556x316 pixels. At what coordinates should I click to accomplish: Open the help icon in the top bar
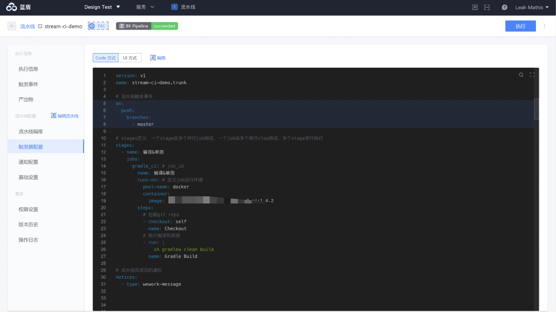[x=504, y=7]
